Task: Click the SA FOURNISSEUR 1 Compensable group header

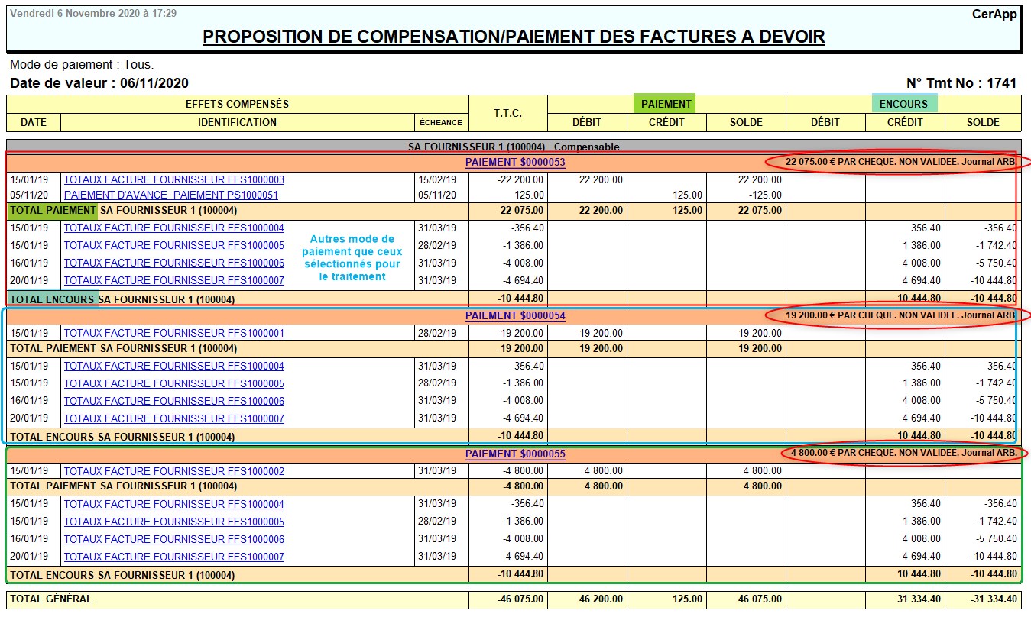Action: pyautogui.click(x=514, y=146)
